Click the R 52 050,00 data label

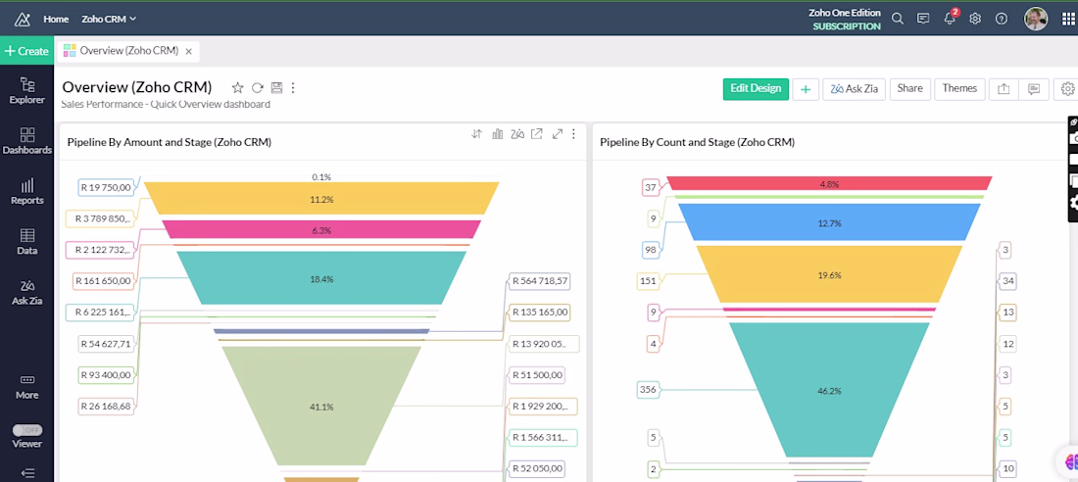[x=537, y=468]
